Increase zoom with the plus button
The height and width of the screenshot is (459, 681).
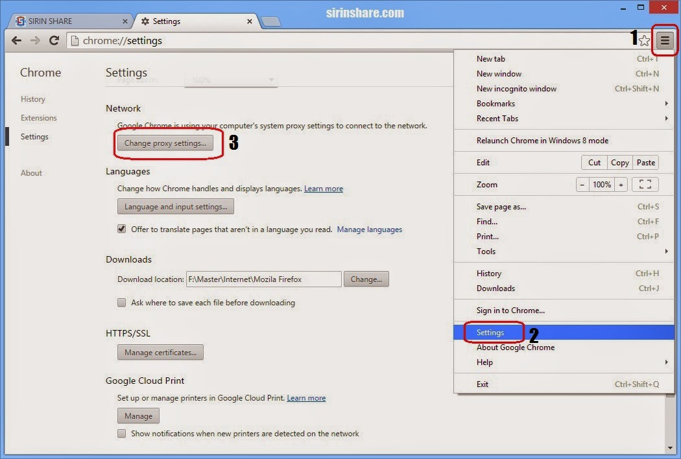(621, 185)
